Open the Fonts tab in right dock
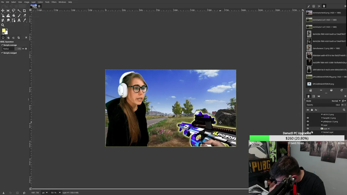 (x=319, y=6)
